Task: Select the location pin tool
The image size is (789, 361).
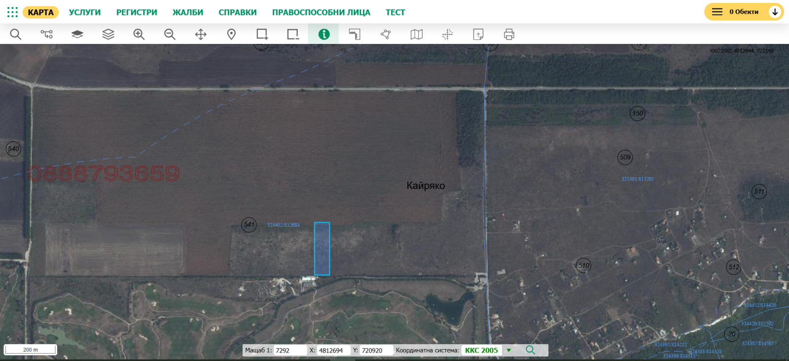Action: click(x=231, y=34)
